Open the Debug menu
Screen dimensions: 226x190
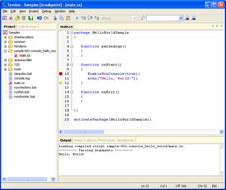(47, 11)
